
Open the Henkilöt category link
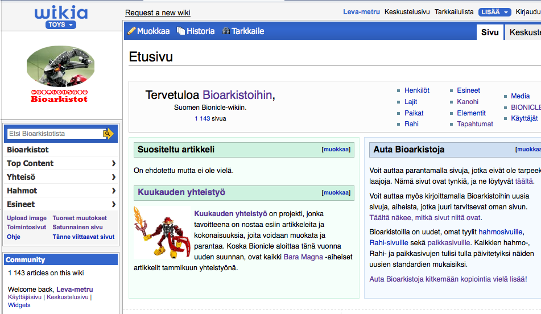(417, 90)
